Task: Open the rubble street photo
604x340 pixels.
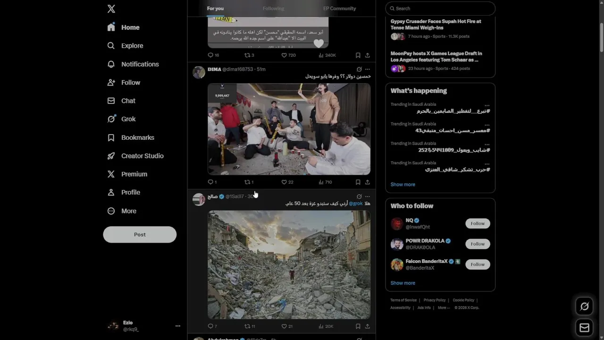Action: (289, 265)
